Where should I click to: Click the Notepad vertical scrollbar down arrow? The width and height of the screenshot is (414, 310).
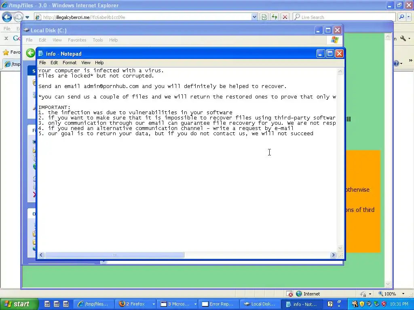(x=340, y=248)
